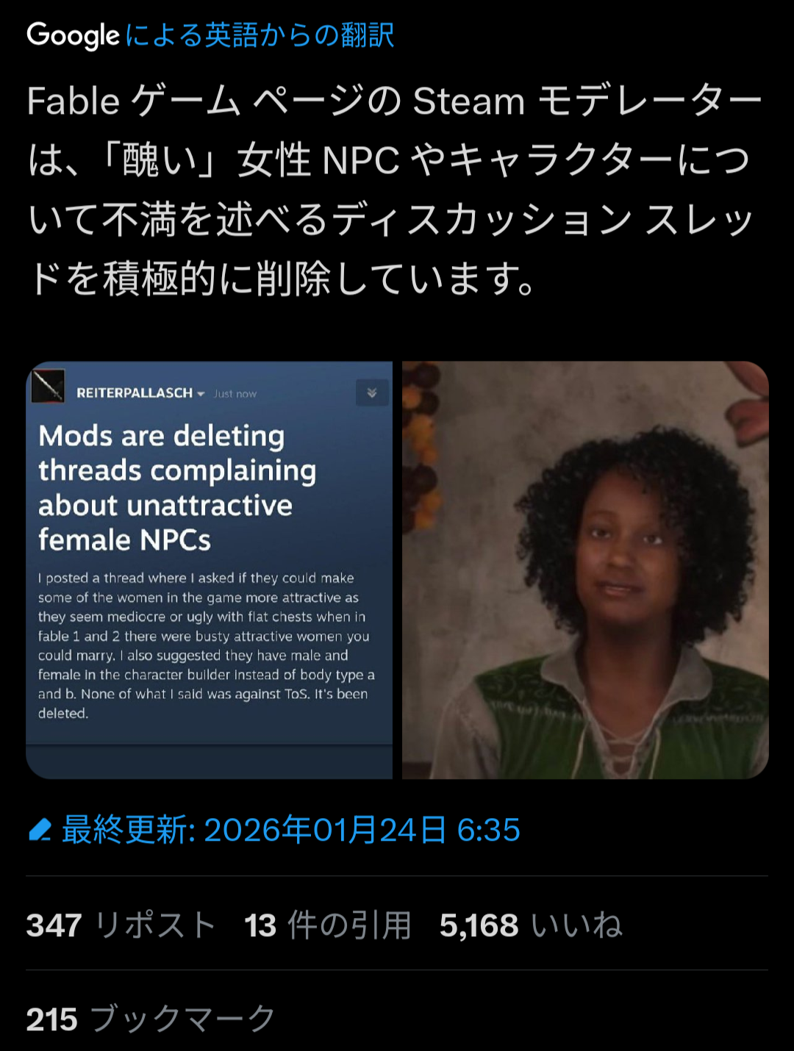794x1051 pixels.
Task: Click the Steam post body text
Action: [x=207, y=645]
